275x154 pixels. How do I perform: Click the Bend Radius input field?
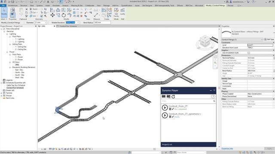tap(102, 23)
